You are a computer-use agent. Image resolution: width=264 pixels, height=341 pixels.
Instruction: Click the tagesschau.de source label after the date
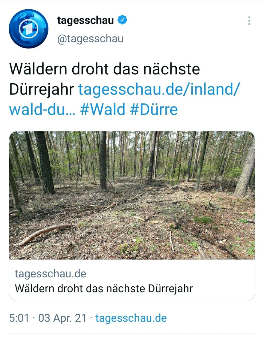131,318
